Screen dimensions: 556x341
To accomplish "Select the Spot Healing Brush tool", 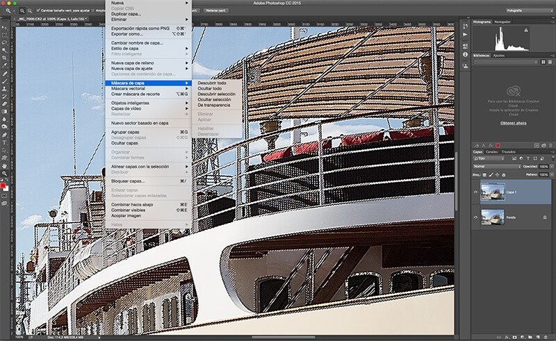I will (x=5, y=74).
